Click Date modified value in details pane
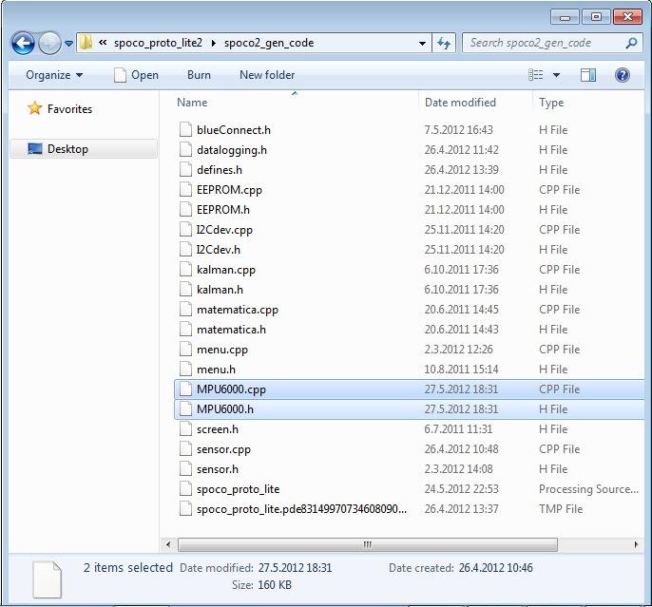 click(295, 568)
